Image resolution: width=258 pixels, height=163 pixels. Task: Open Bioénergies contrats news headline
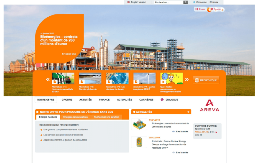[170, 125]
